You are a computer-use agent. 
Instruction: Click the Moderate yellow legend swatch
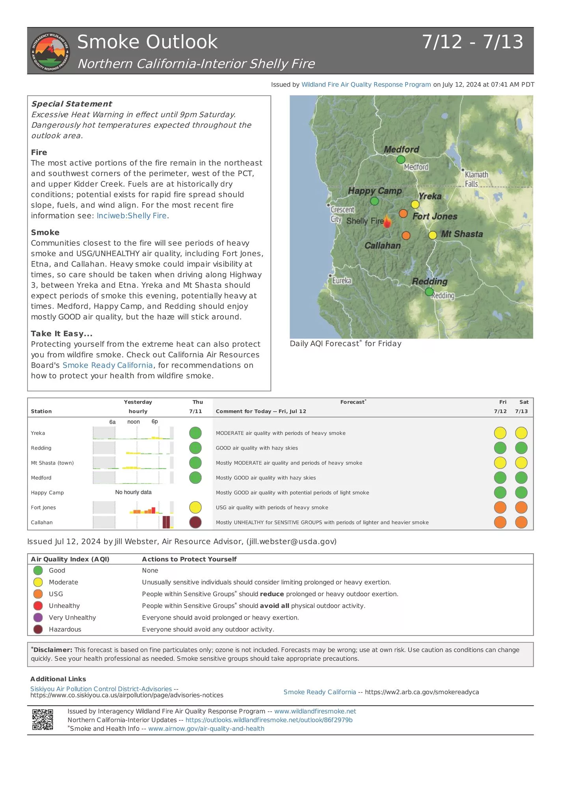[38, 582]
